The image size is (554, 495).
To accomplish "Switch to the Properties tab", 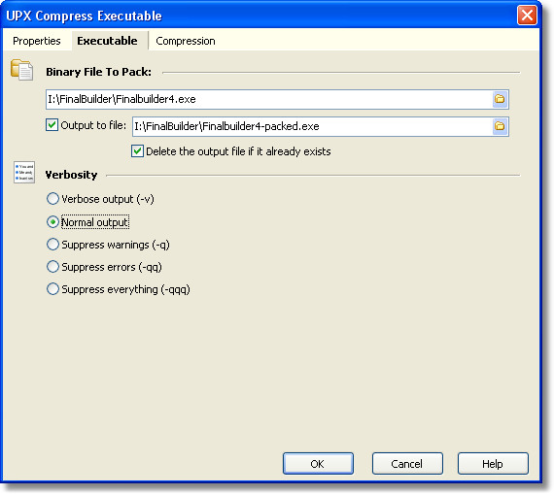I will [37, 41].
